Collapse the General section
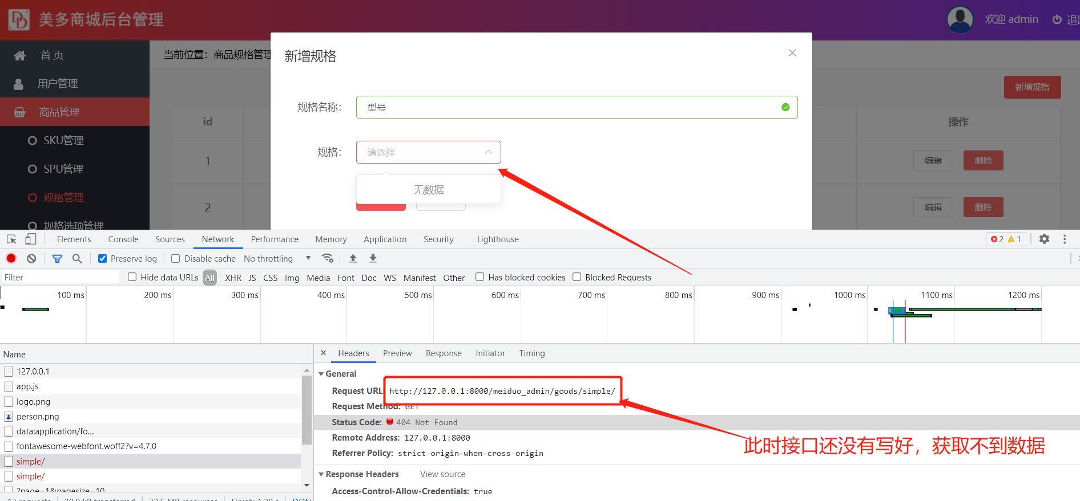Screen dimensions: 1080x501 click(x=321, y=374)
